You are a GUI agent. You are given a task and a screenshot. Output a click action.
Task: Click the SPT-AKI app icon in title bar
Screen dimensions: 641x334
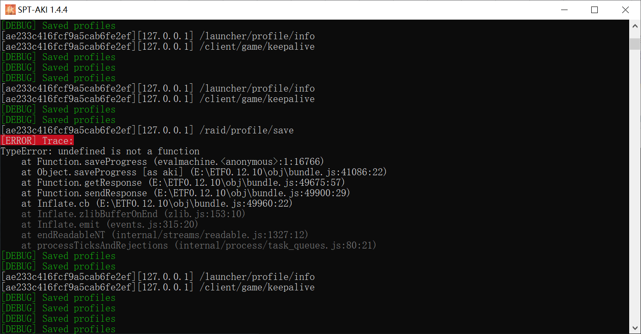[10, 10]
